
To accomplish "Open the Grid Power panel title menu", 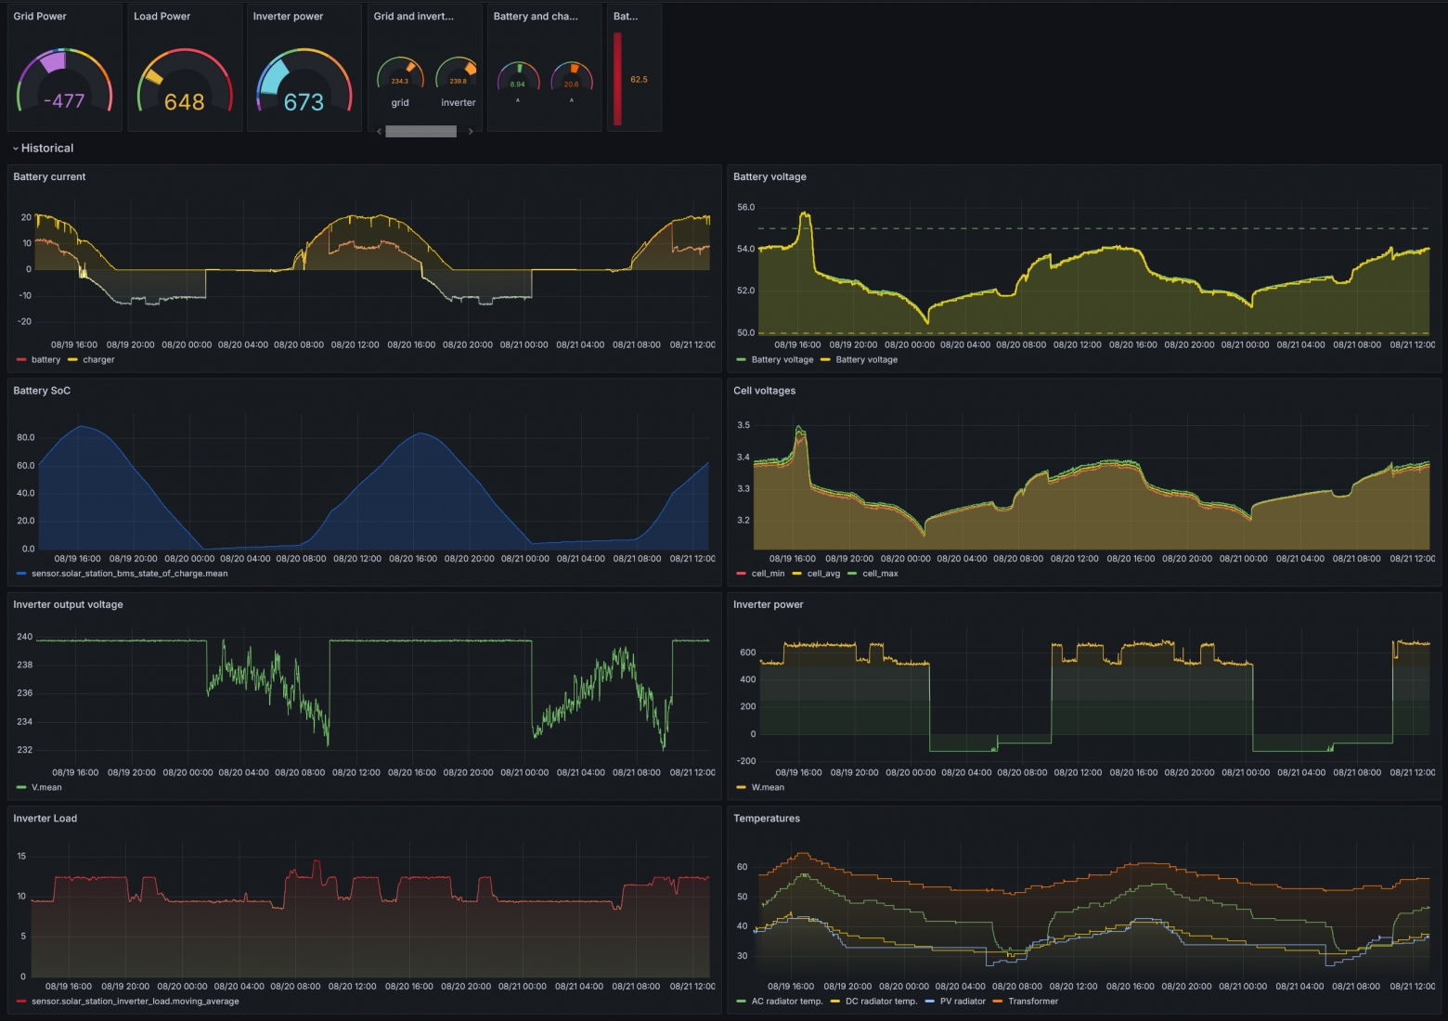I will pyautogui.click(x=40, y=17).
